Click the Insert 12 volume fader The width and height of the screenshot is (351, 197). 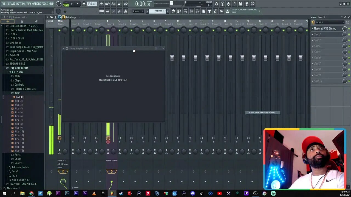pos(207,57)
